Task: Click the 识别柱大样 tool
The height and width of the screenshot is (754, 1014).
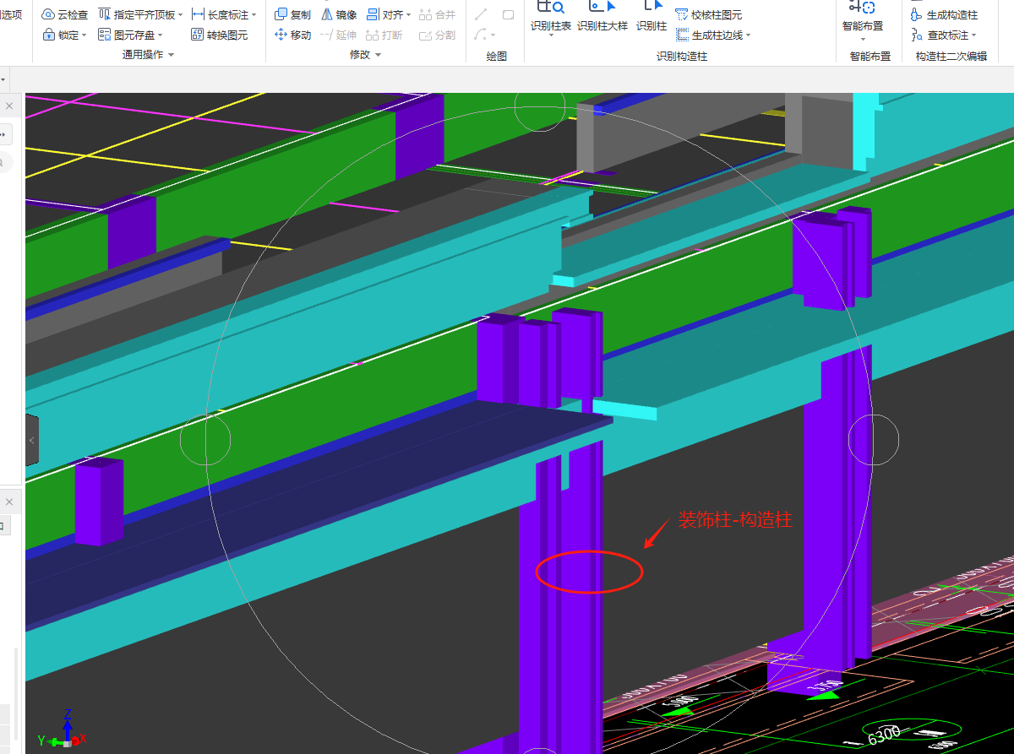Action: (602, 17)
